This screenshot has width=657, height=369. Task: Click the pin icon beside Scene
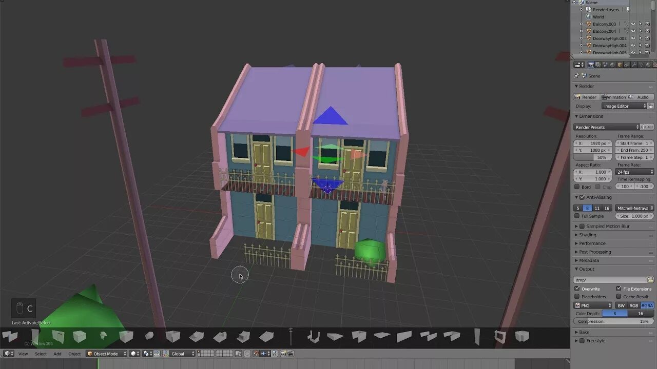[576, 76]
